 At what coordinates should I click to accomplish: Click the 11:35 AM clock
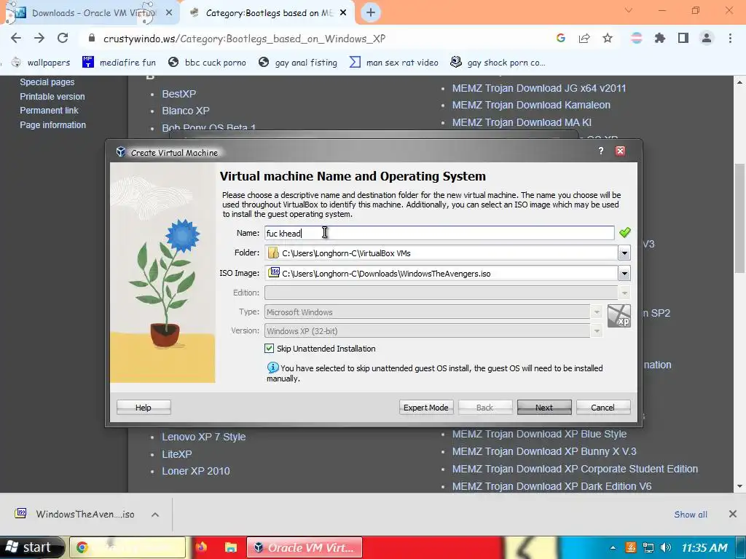click(704, 547)
